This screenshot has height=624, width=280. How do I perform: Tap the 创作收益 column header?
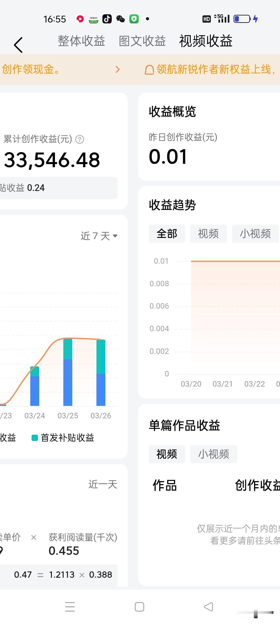257,485
